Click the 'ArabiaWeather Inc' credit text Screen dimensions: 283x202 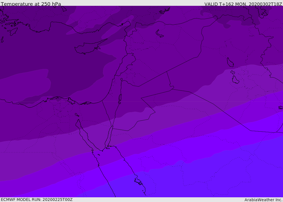click(x=263, y=200)
